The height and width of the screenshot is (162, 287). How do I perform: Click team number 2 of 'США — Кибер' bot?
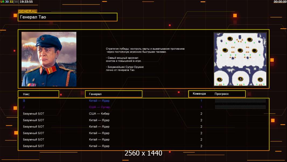pyautogui.click(x=201, y=114)
